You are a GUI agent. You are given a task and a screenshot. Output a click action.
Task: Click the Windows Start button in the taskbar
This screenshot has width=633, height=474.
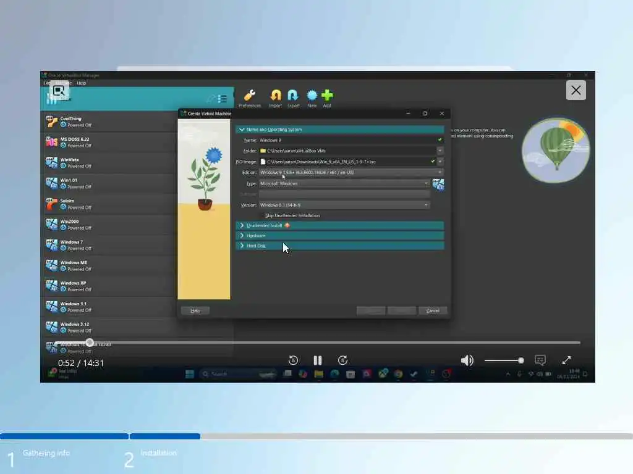click(x=190, y=374)
